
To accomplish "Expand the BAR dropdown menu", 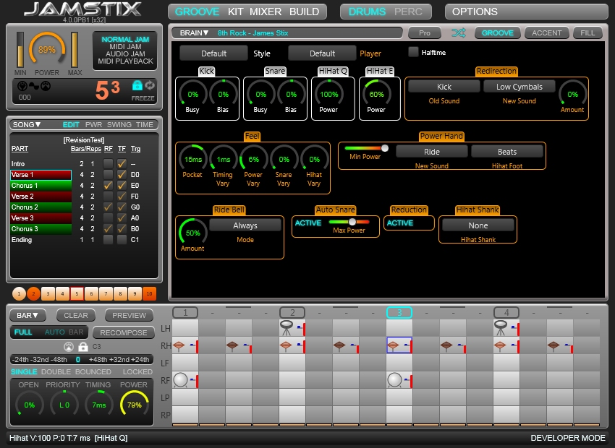I will [x=27, y=316].
